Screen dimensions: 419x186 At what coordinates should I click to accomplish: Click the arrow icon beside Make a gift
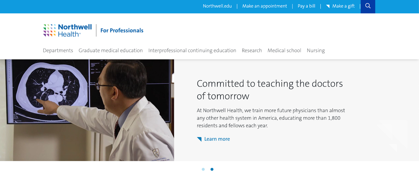pyautogui.click(x=328, y=6)
